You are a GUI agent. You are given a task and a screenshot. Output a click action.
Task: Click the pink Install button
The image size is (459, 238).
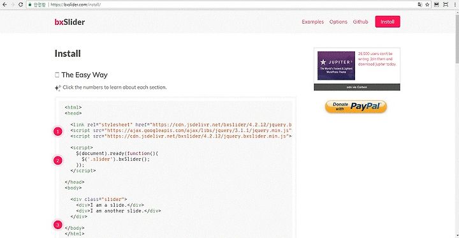(x=388, y=22)
